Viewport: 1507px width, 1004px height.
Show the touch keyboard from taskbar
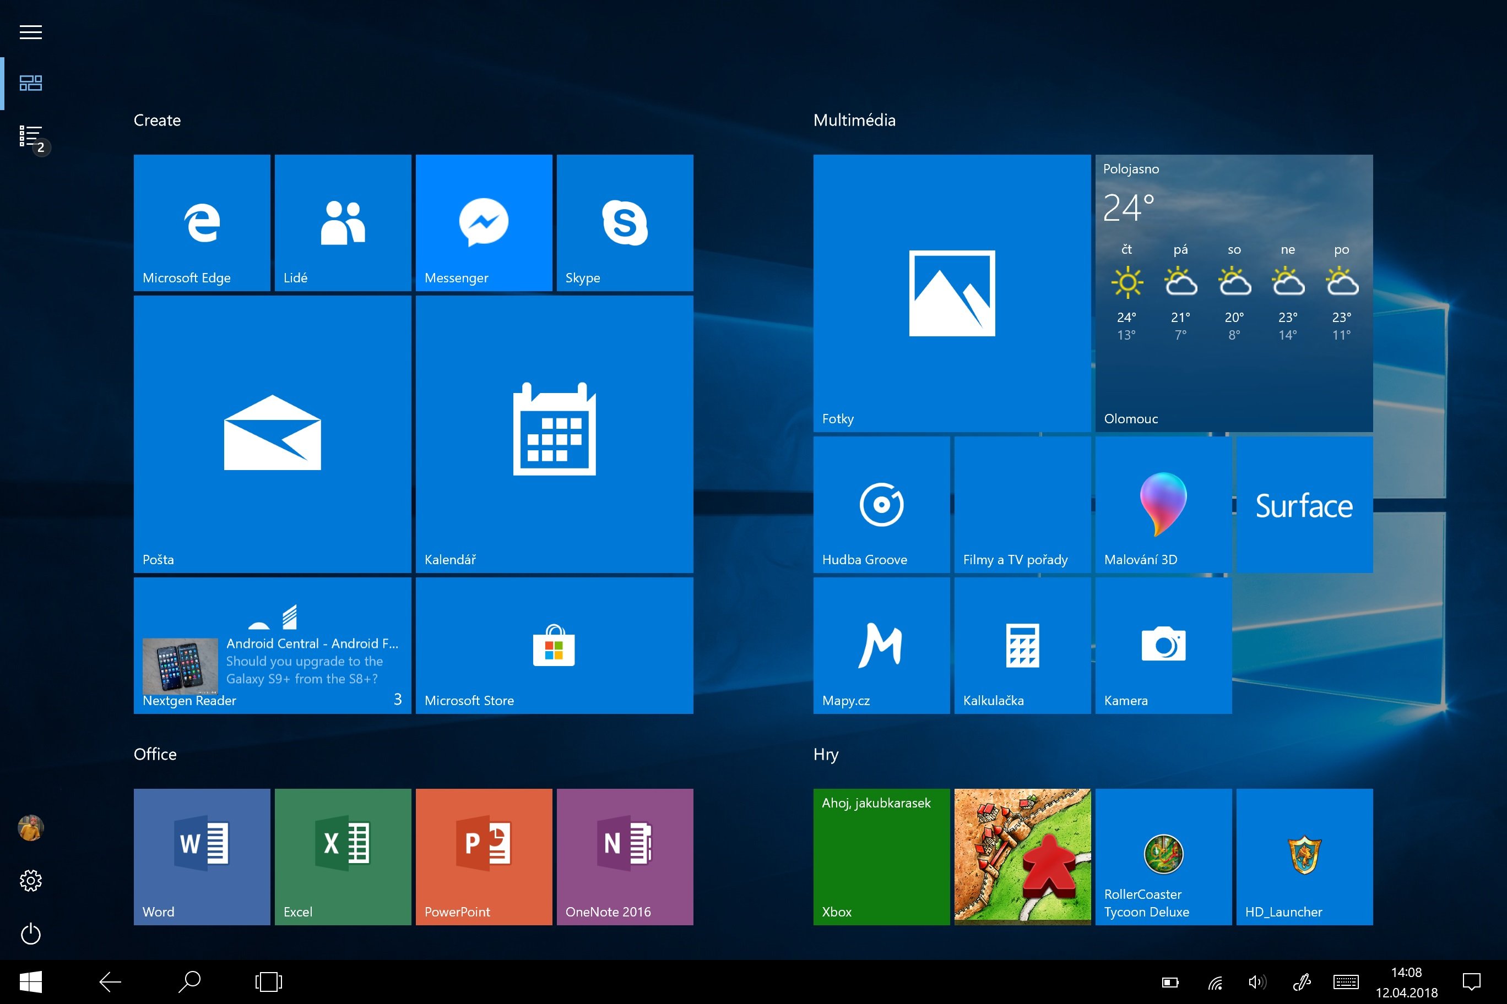pyautogui.click(x=1346, y=982)
